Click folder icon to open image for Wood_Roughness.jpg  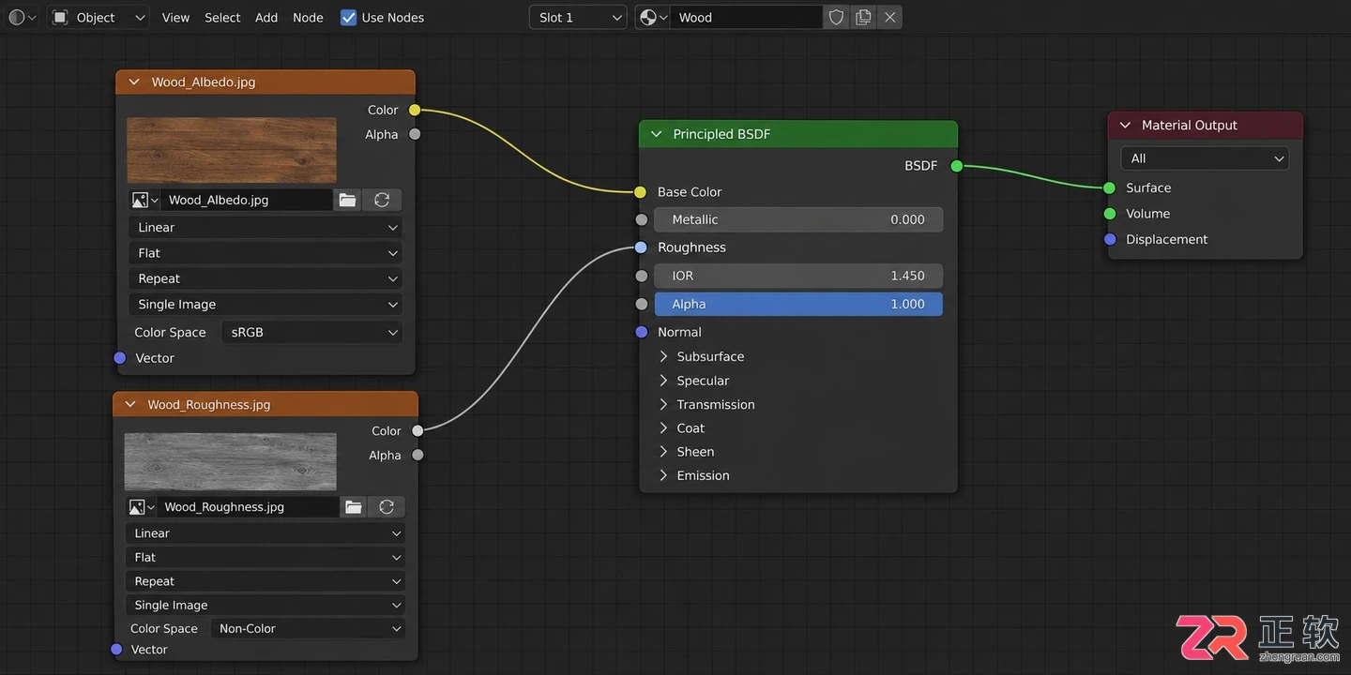pos(354,507)
